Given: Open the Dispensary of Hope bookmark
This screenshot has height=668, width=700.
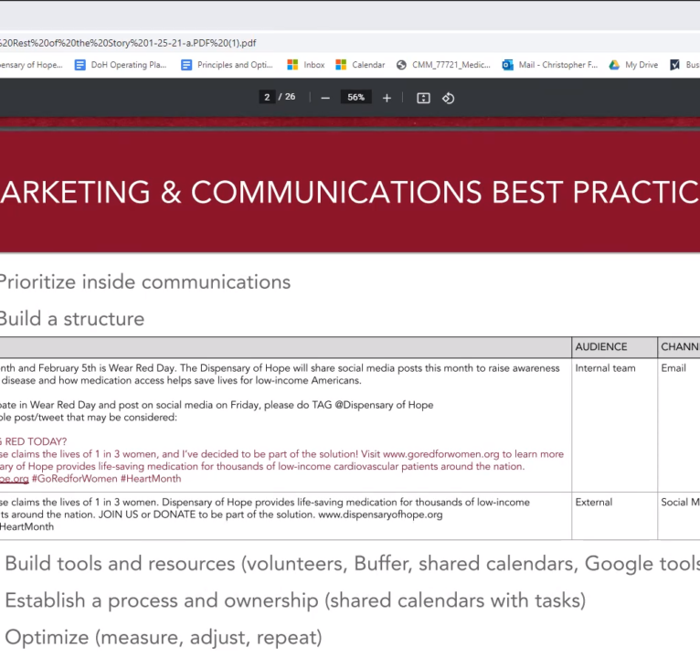Looking at the screenshot, I should coord(30,65).
